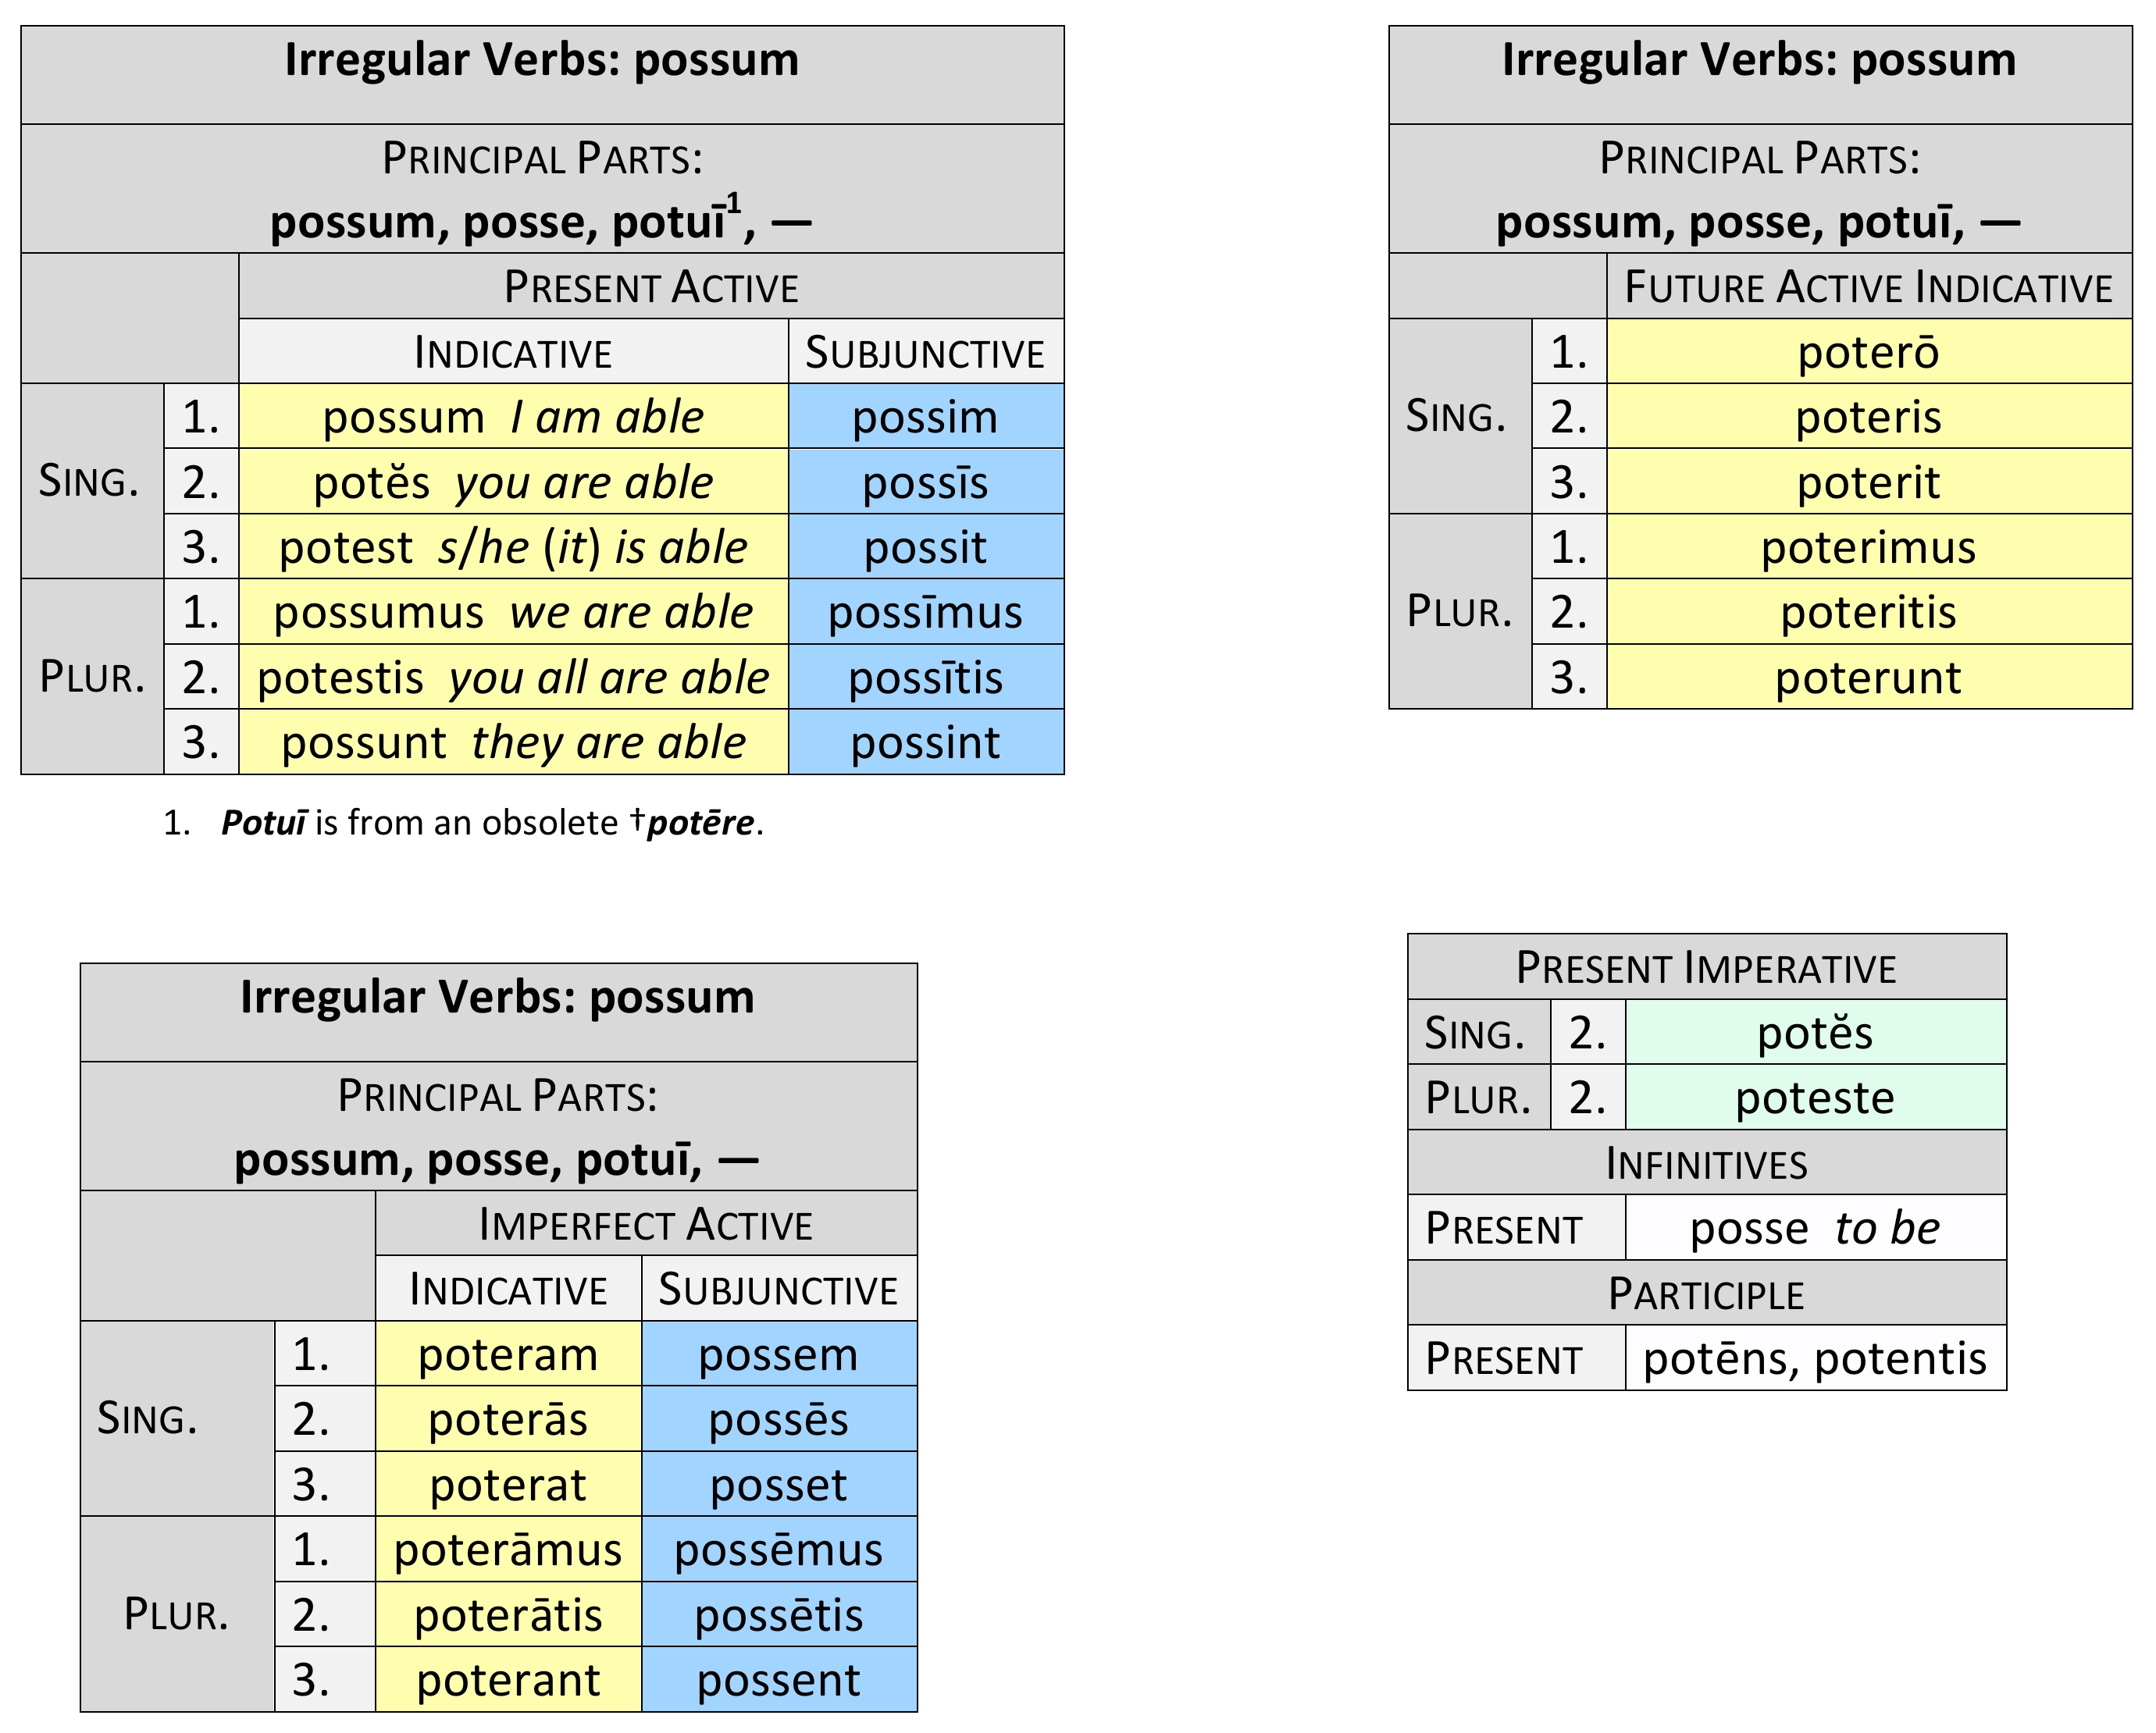Screen dimensions: 2156x1733
Task: Click the subjunctive form 'possim'
Action: click(925, 417)
